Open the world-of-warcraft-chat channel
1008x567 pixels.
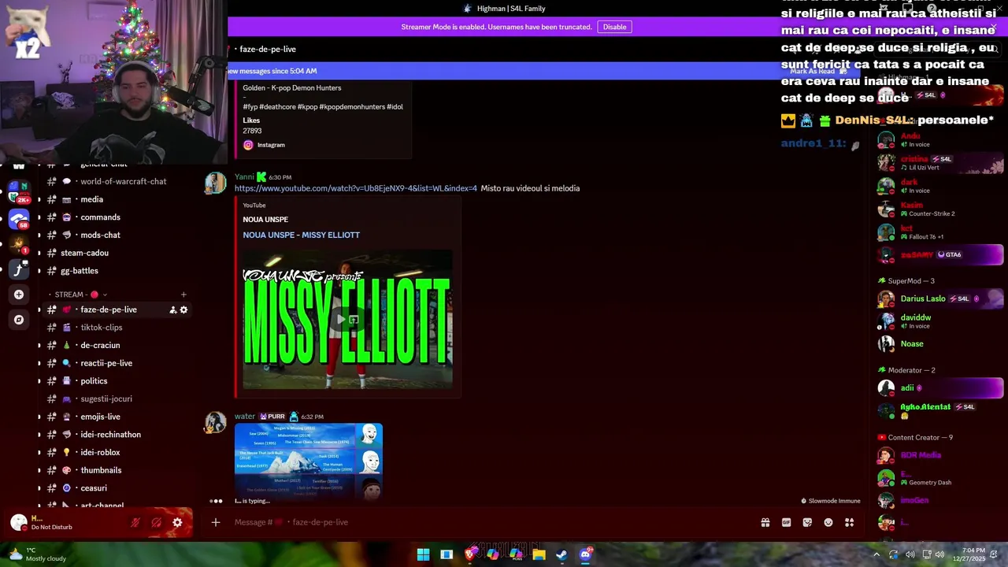pyautogui.click(x=123, y=181)
